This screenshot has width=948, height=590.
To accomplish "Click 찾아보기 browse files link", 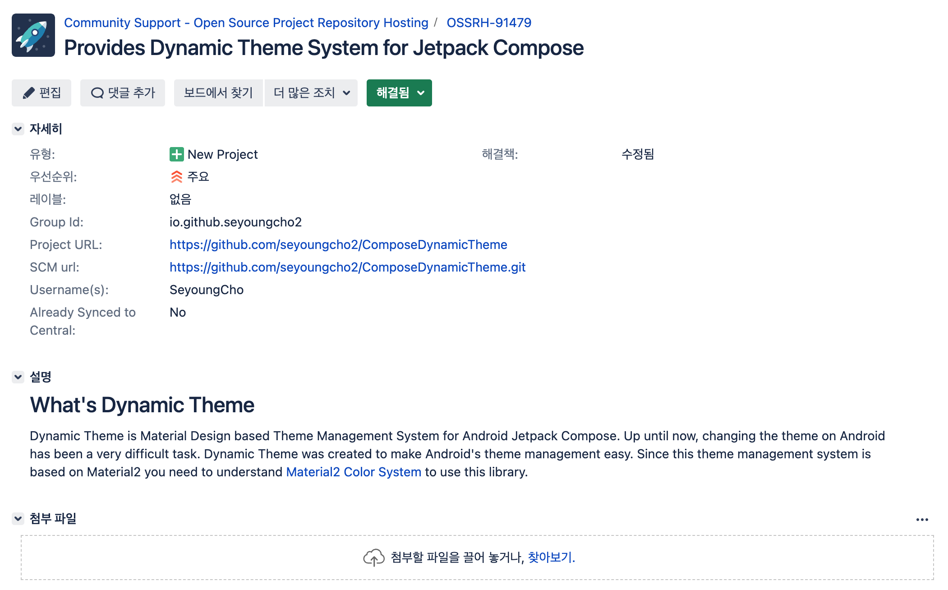I will pyautogui.click(x=551, y=558).
